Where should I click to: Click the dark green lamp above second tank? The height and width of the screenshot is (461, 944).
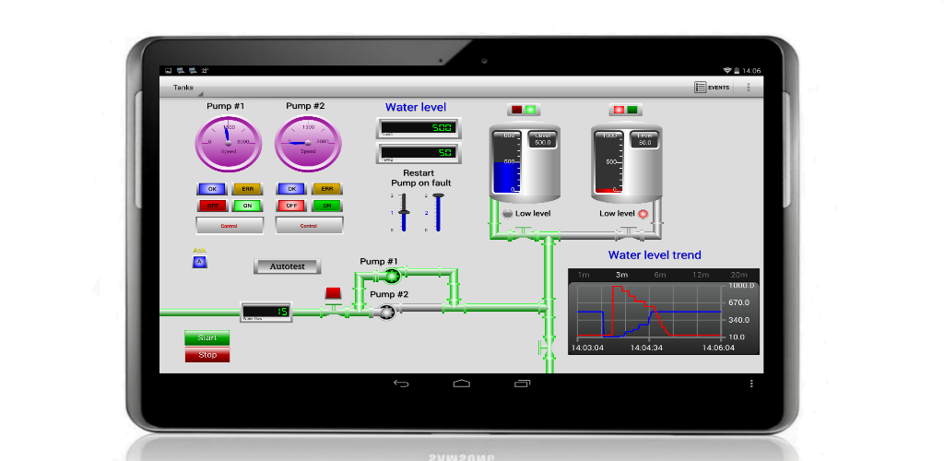(632, 110)
